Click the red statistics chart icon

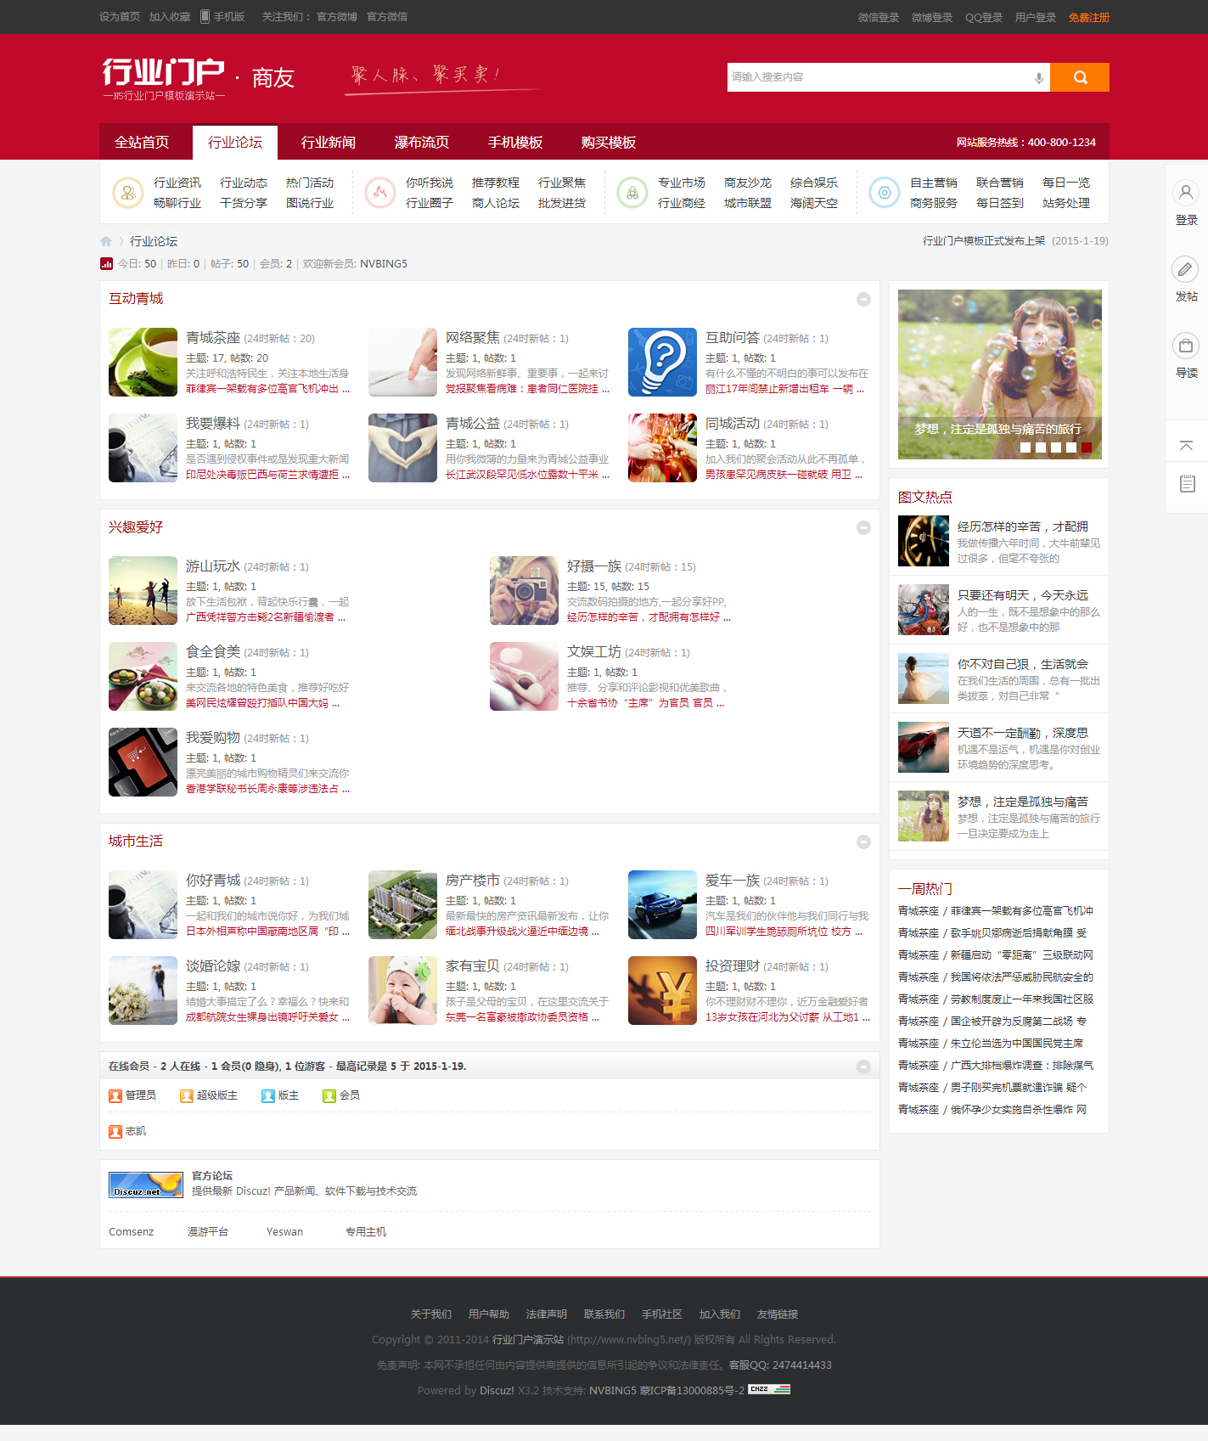point(106,264)
